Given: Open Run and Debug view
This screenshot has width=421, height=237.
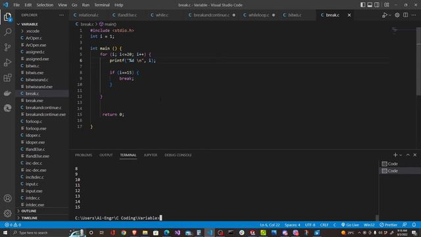Looking at the screenshot, I should pyautogui.click(x=7, y=63).
